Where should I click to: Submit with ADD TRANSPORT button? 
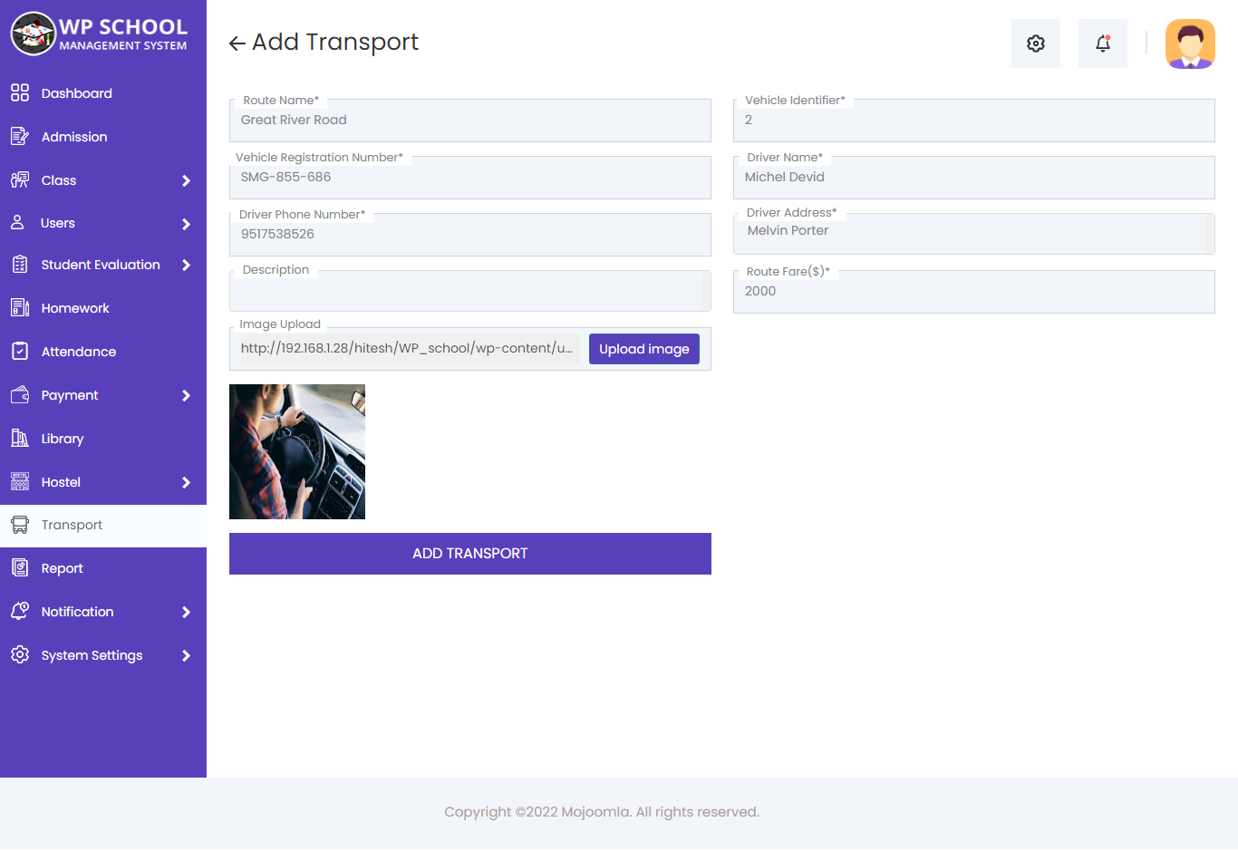[x=470, y=554]
